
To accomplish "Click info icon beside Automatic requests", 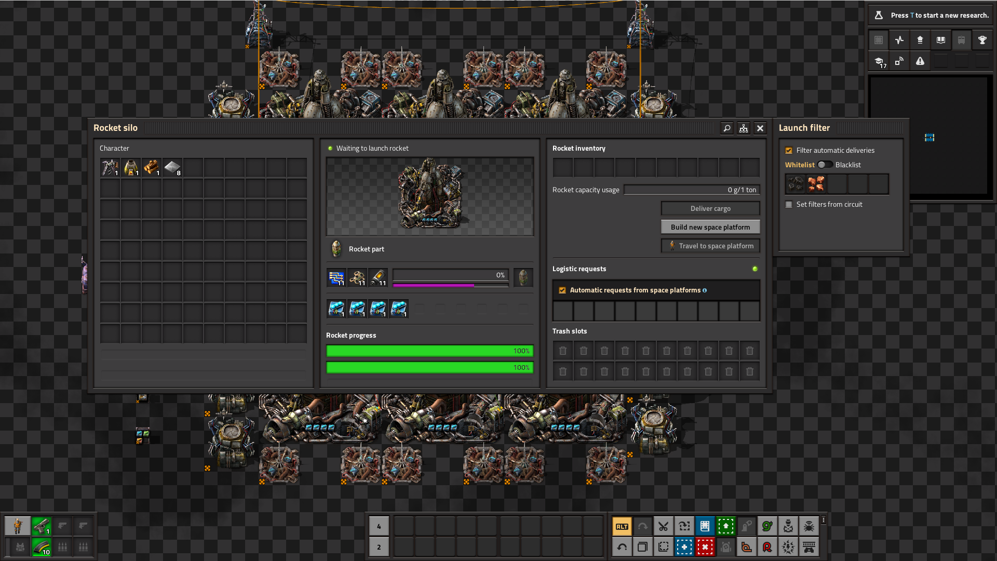I will [x=705, y=290].
